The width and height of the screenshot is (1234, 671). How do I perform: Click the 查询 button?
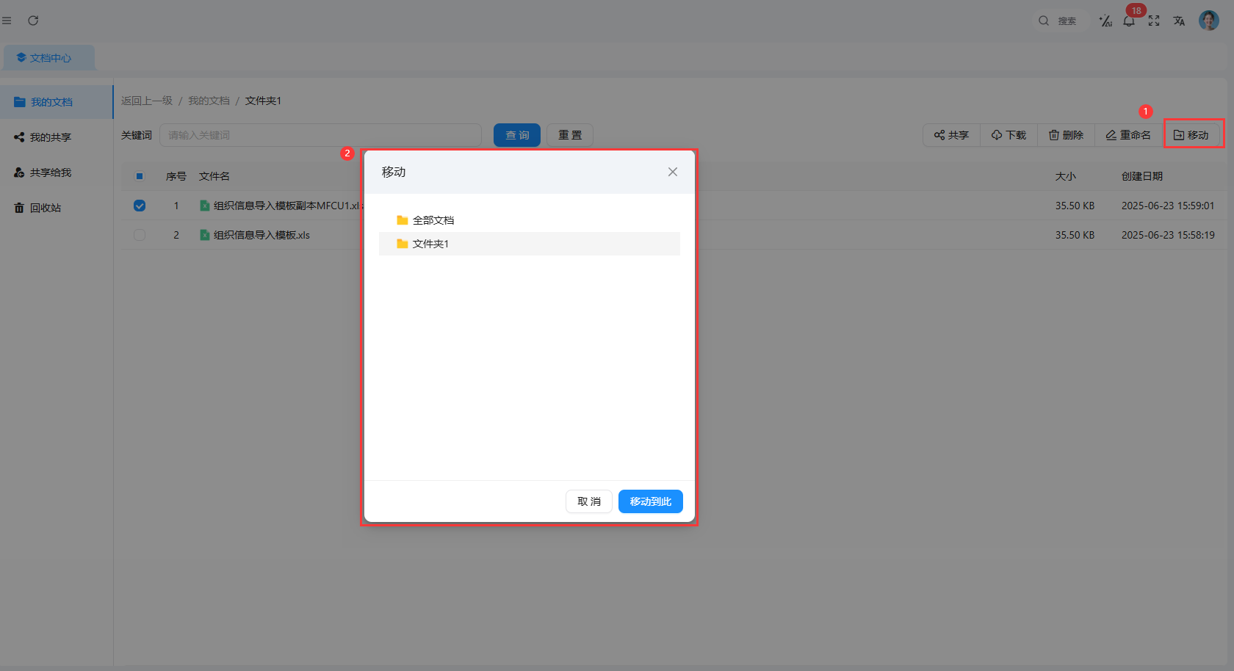pos(517,135)
